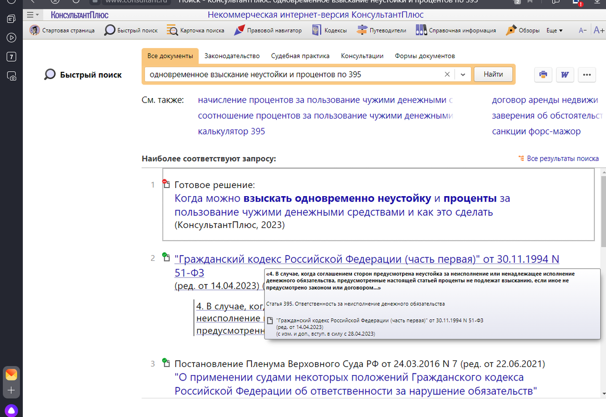Increase font size with A+ button
The image size is (606, 417).
[599, 30]
